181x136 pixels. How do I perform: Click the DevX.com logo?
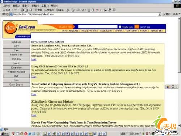pos(20,28)
